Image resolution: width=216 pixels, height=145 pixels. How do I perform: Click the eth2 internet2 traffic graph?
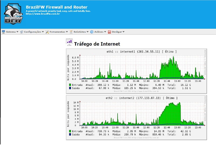click(x=136, y=117)
